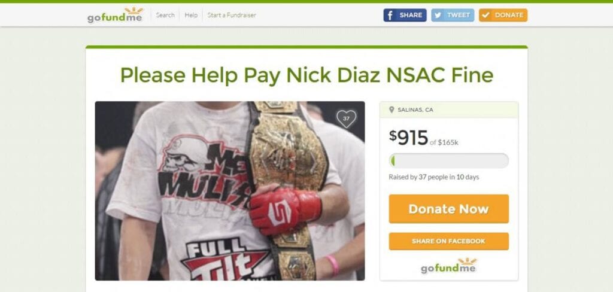Viewport: 613px width, 292px height.
Task: Click the GoFundMe logo in header
Action: pyautogui.click(x=115, y=16)
